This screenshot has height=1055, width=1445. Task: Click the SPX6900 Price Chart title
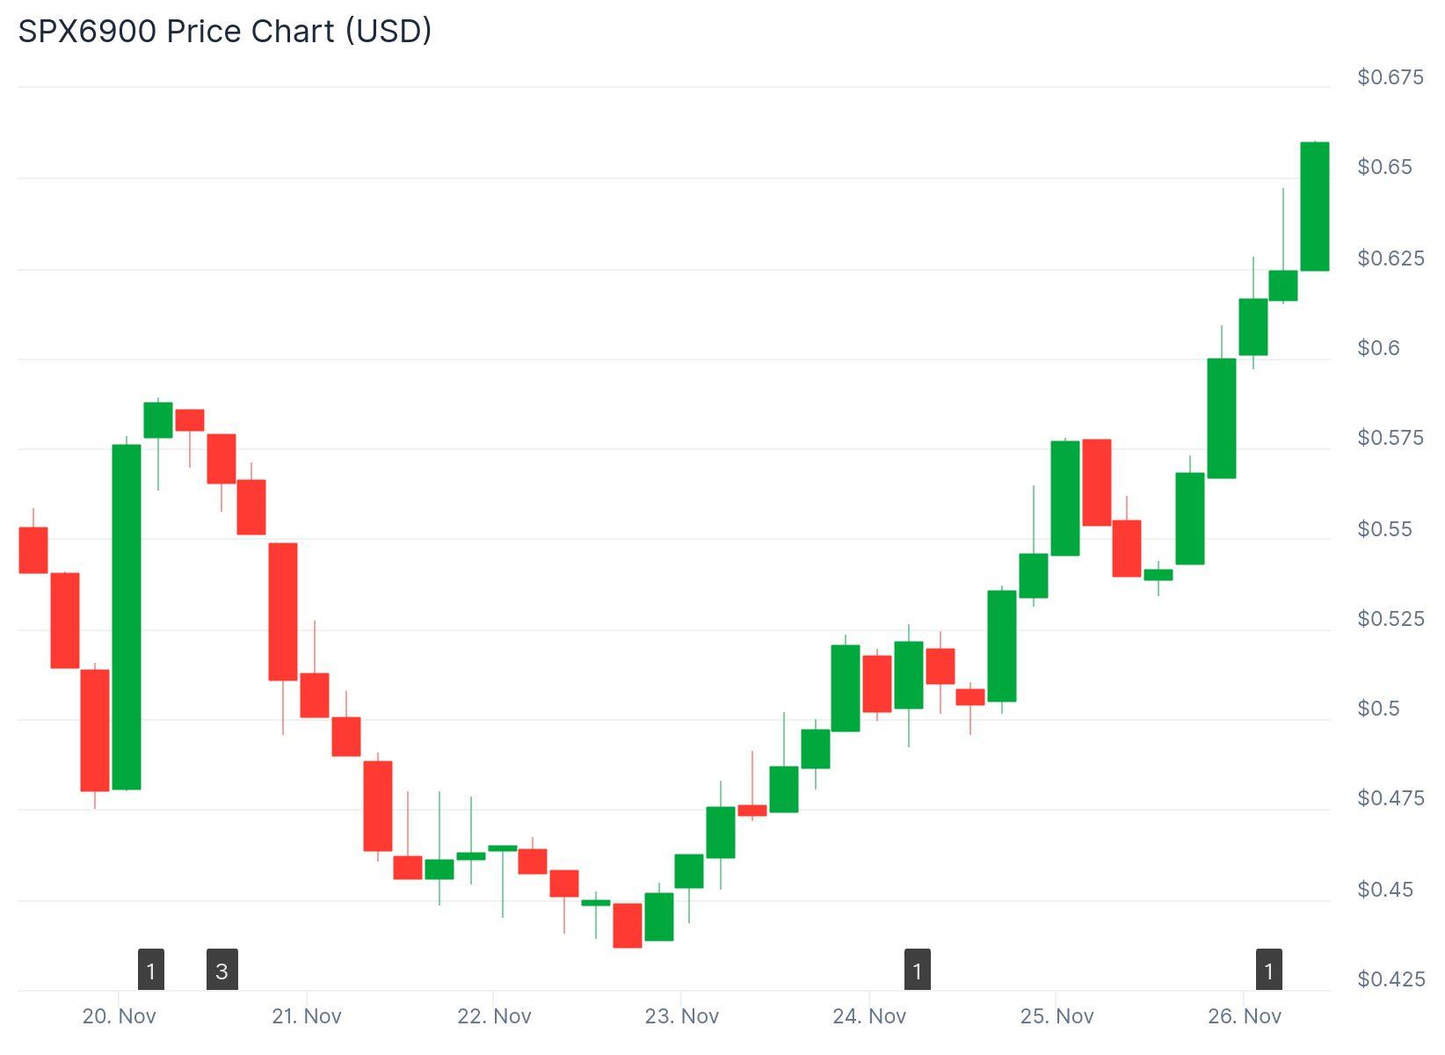[x=225, y=32]
